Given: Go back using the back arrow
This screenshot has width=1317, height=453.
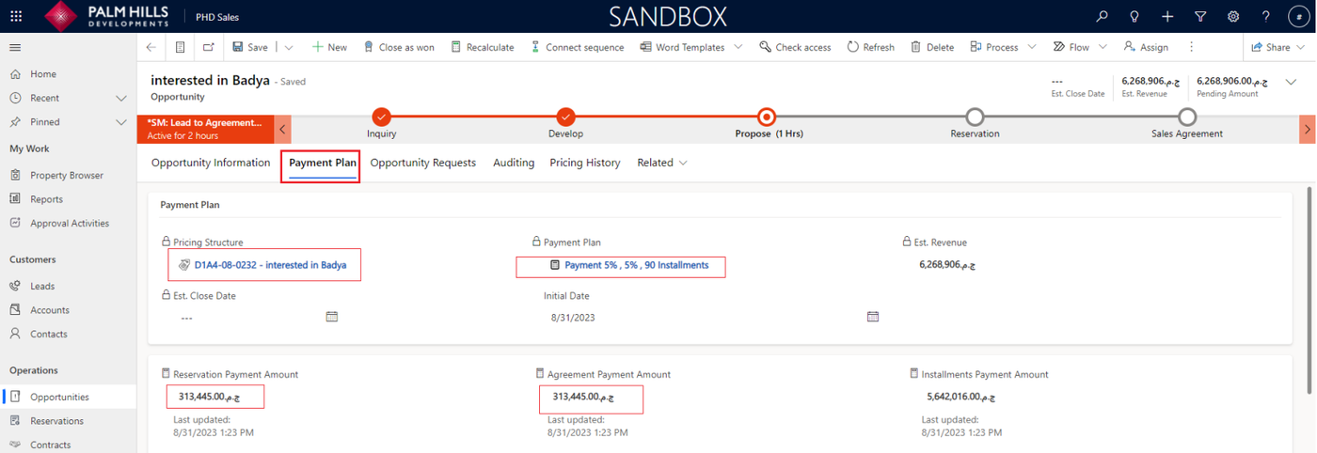Looking at the screenshot, I should [x=151, y=47].
